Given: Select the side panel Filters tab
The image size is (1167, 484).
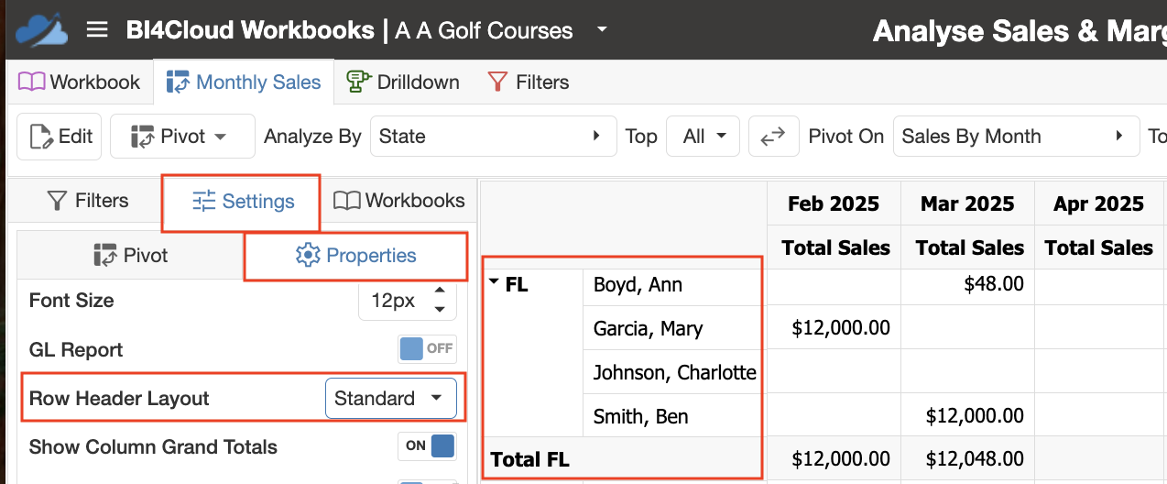Looking at the screenshot, I should tap(88, 200).
